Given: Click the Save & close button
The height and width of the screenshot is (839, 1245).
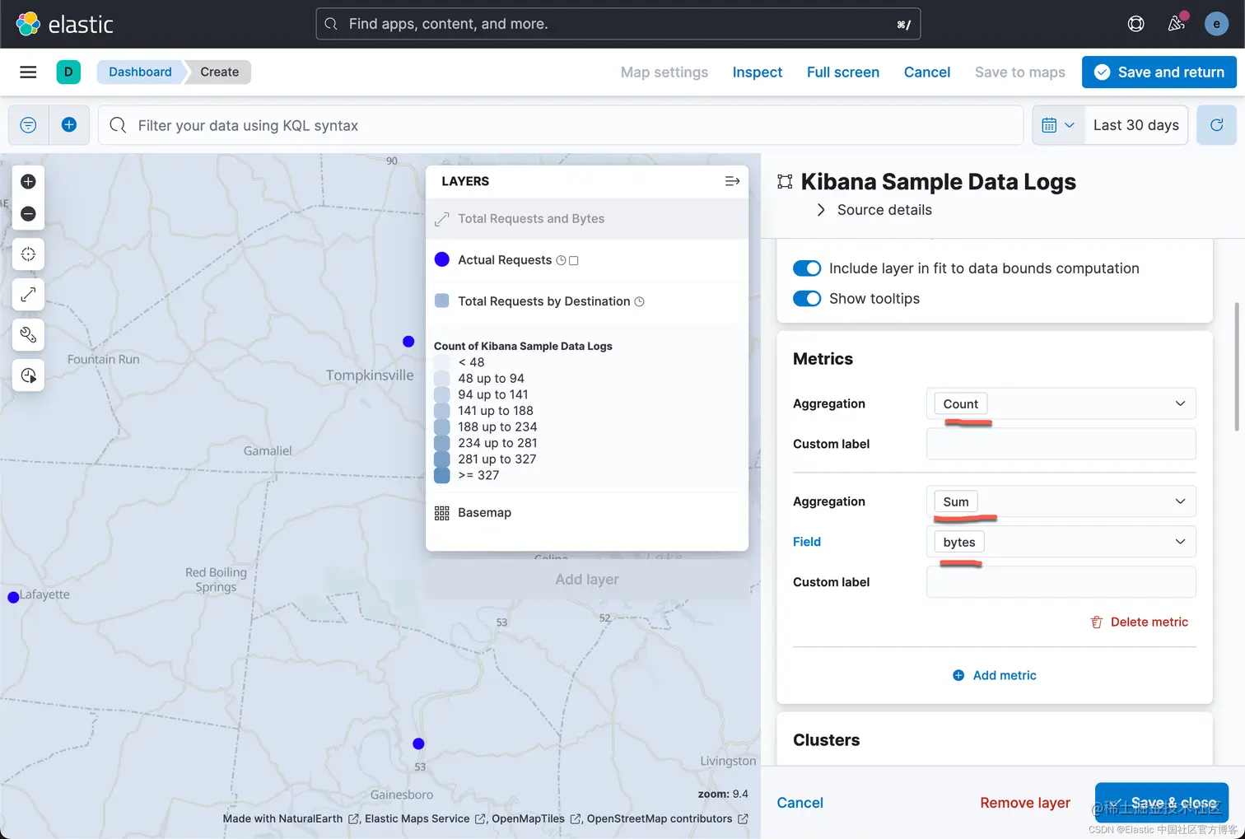Looking at the screenshot, I should (1161, 803).
